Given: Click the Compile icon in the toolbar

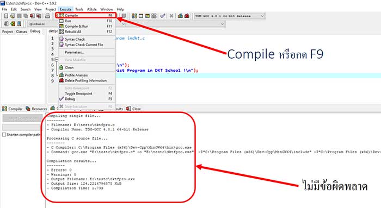Looking at the screenshot, I should point(134,16).
